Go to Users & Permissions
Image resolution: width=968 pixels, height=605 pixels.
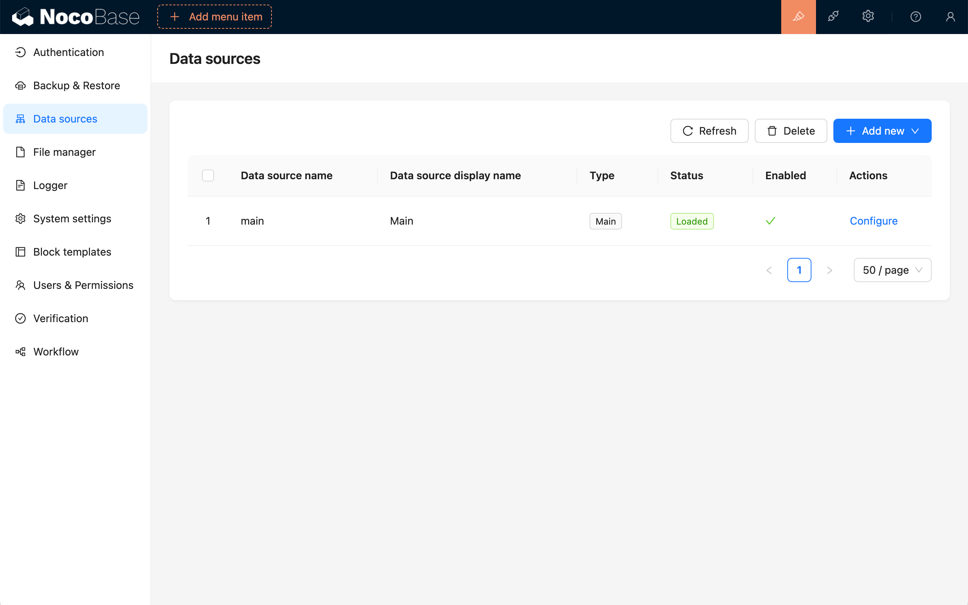83,285
